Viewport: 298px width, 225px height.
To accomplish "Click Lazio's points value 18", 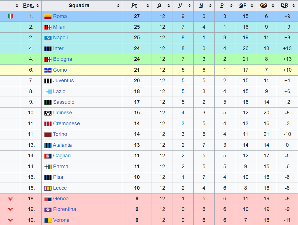I will [137, 91].
